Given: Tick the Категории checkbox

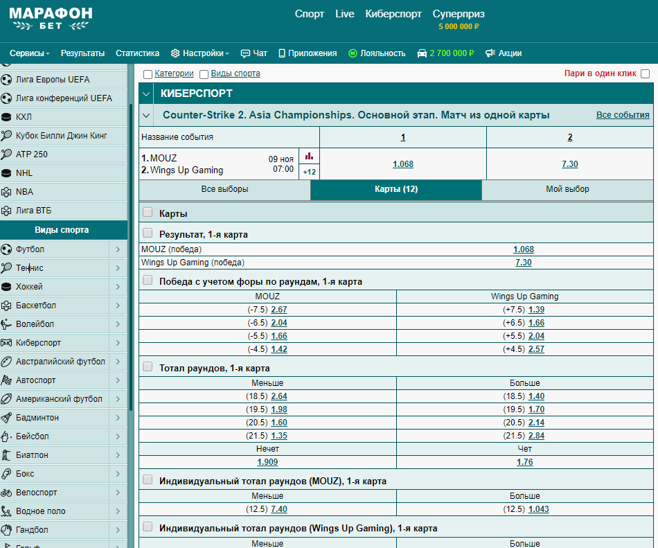Looking at the screenshot, I should point(148,74).
